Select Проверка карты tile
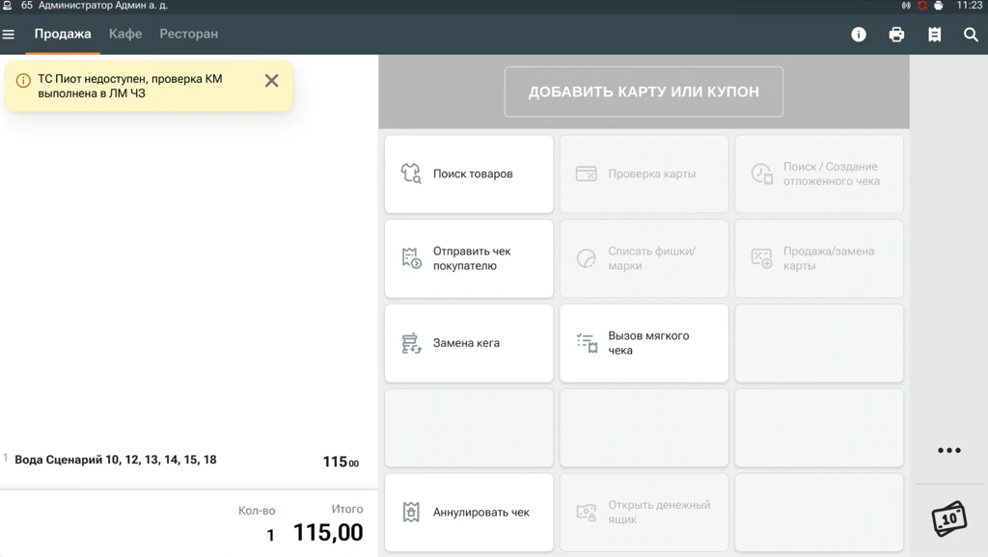The image size is (988, 557). pos(644,173)
